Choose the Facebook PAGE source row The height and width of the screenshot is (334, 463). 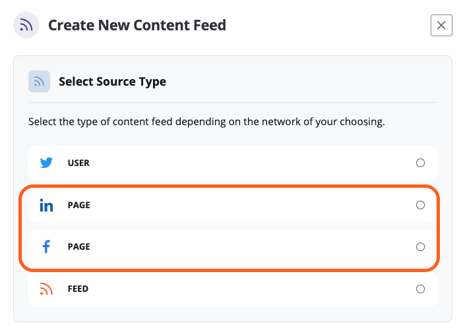pyautogui.click(x=233, y=246)
